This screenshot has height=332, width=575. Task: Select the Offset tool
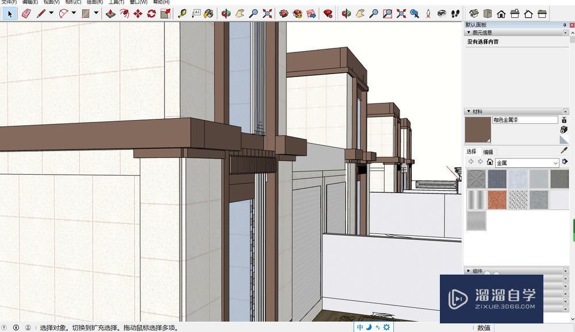124,14
